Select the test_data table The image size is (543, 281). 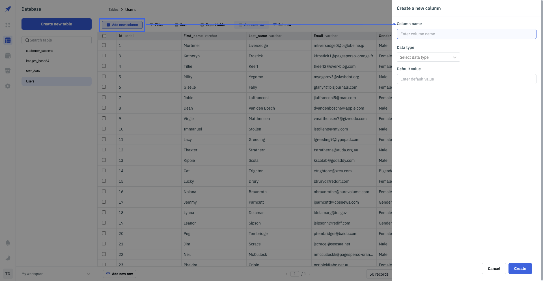click(x=33, y=71)
